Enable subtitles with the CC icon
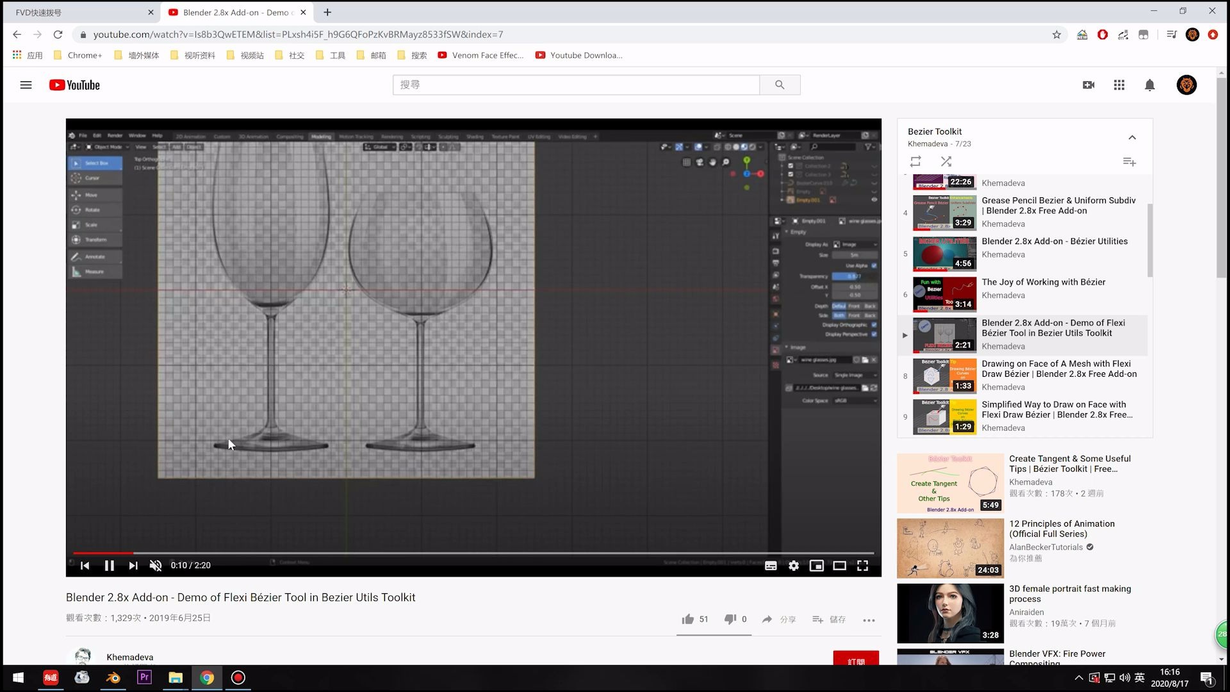Image resolution: width=1230 pixels, height=692 pixels. [x=771, y=566]
